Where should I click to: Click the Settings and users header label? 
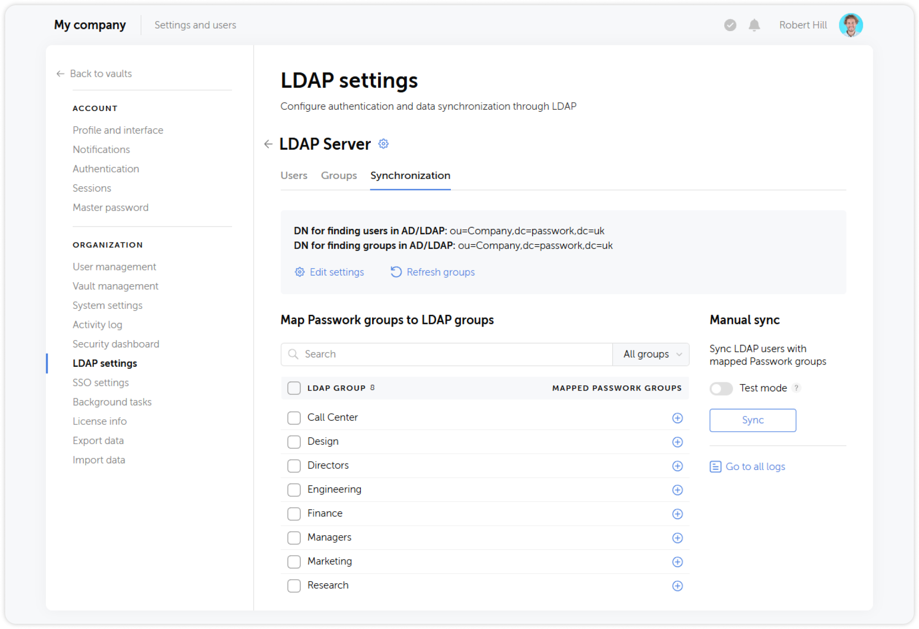click(195, 25)
